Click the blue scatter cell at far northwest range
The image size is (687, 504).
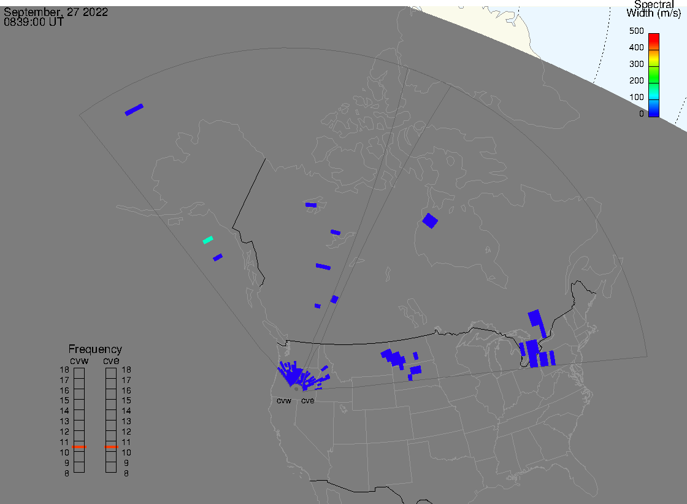point(134,110)
